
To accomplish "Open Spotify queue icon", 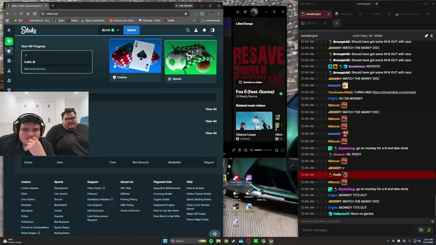I will [239, 150].
